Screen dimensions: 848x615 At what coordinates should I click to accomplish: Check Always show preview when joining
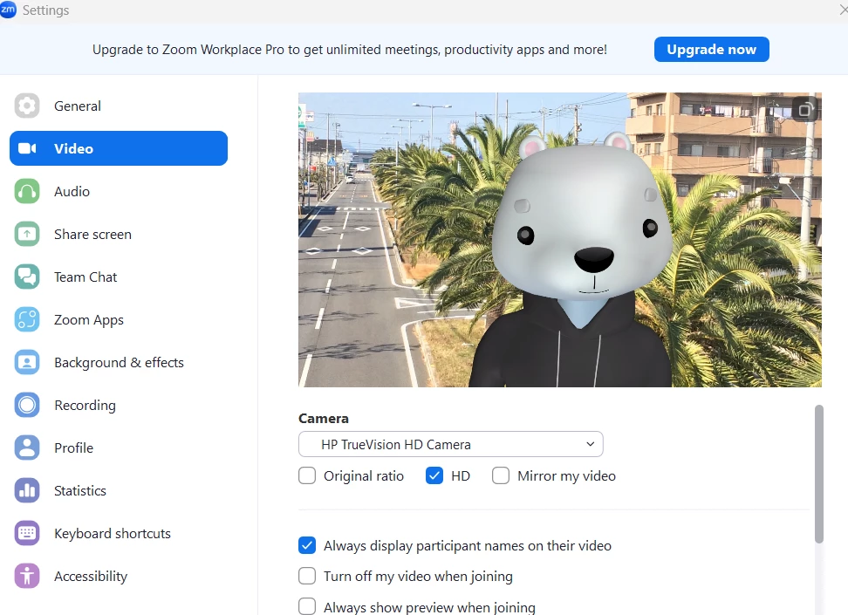click(307, 606)
